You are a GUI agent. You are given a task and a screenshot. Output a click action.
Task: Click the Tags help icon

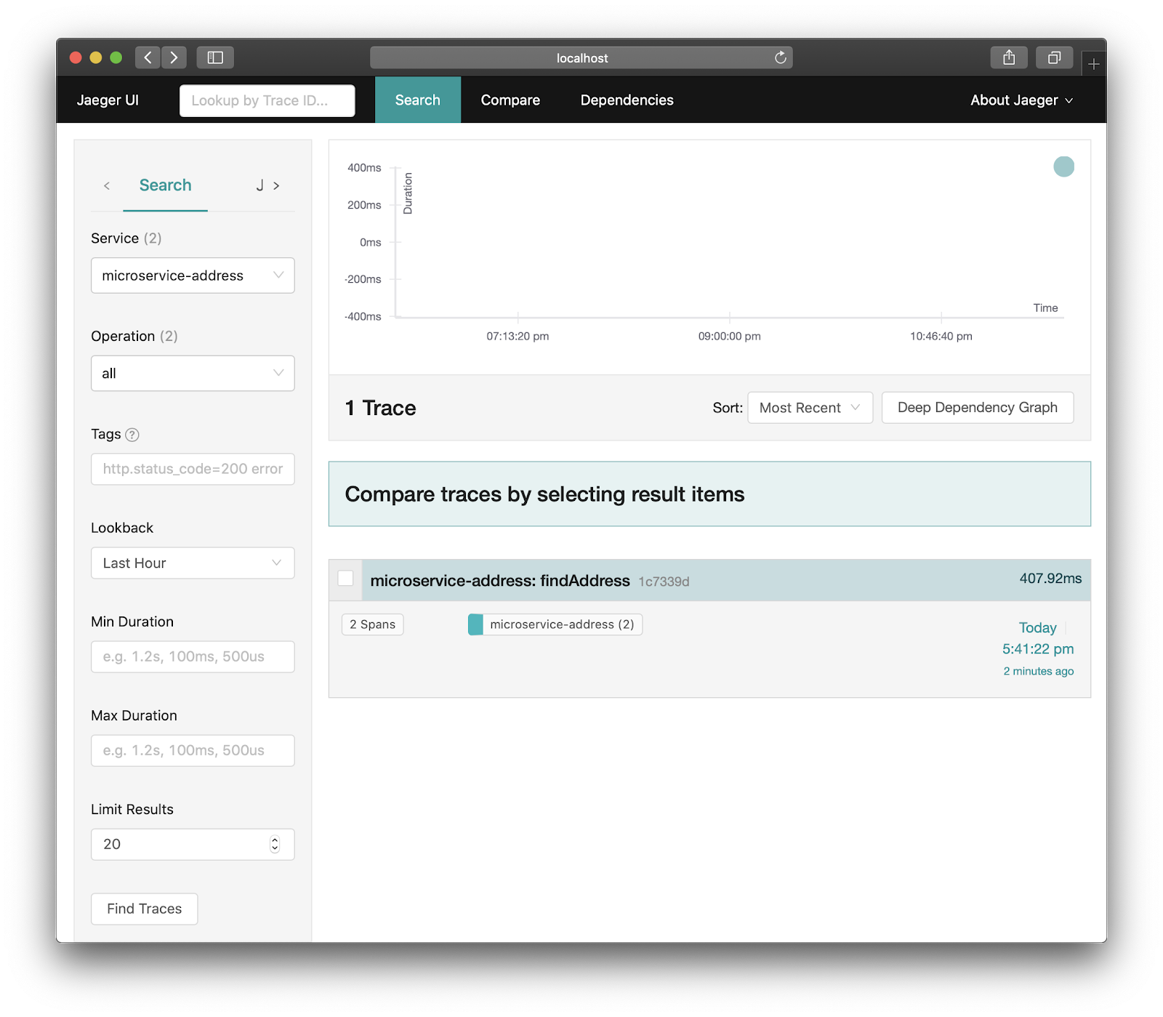tap(132, 435)
